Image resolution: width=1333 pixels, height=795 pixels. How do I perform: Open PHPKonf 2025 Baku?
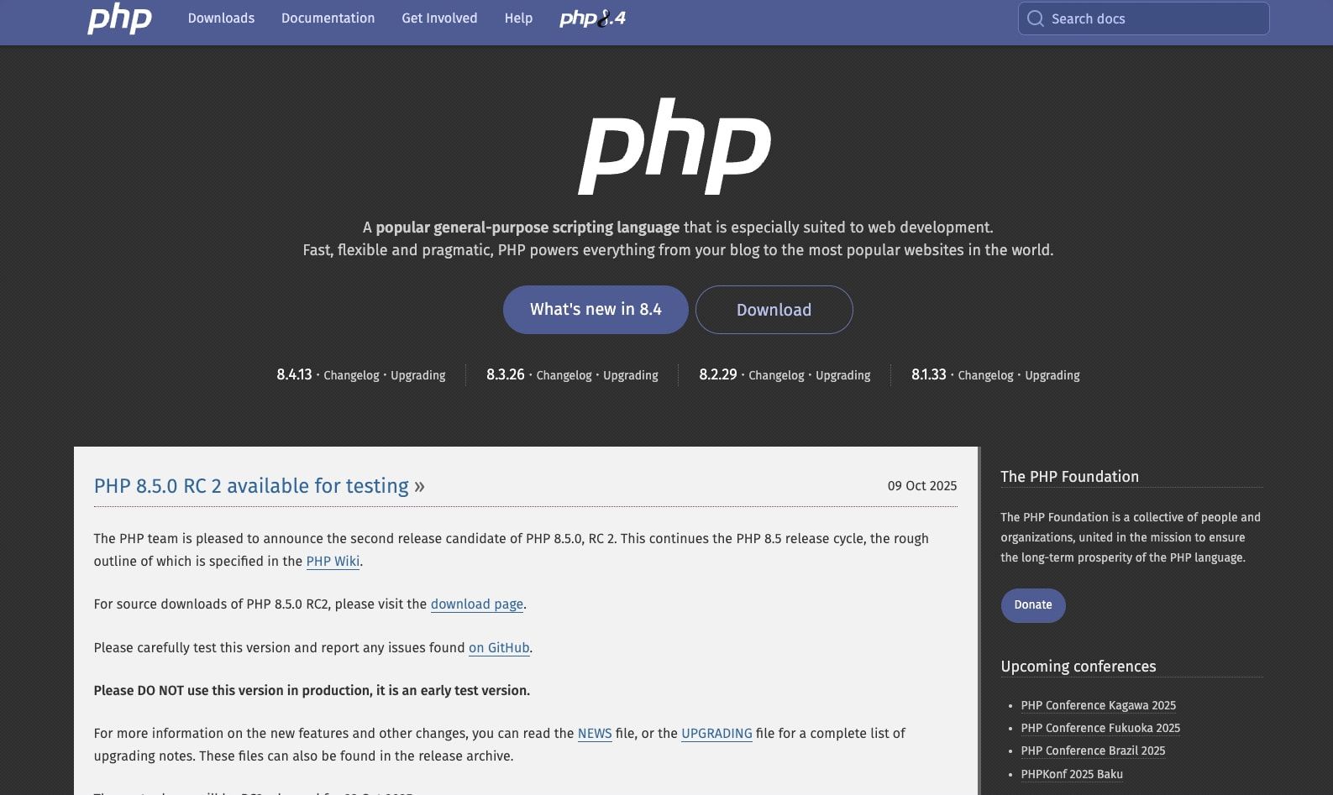(x=1072, y=774)
